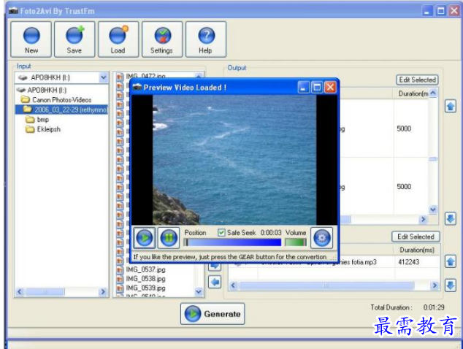This screenshot has height=349, width=463.
Task: Select the 412243 audio duration cell
Action: (408, 262)
